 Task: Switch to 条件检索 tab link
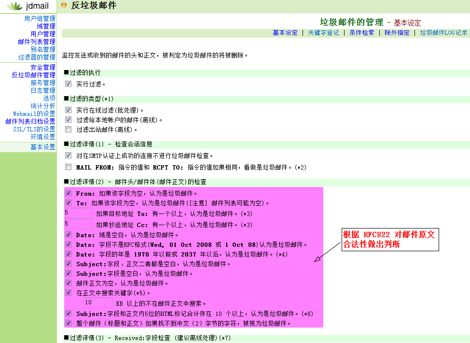point(362,33)
